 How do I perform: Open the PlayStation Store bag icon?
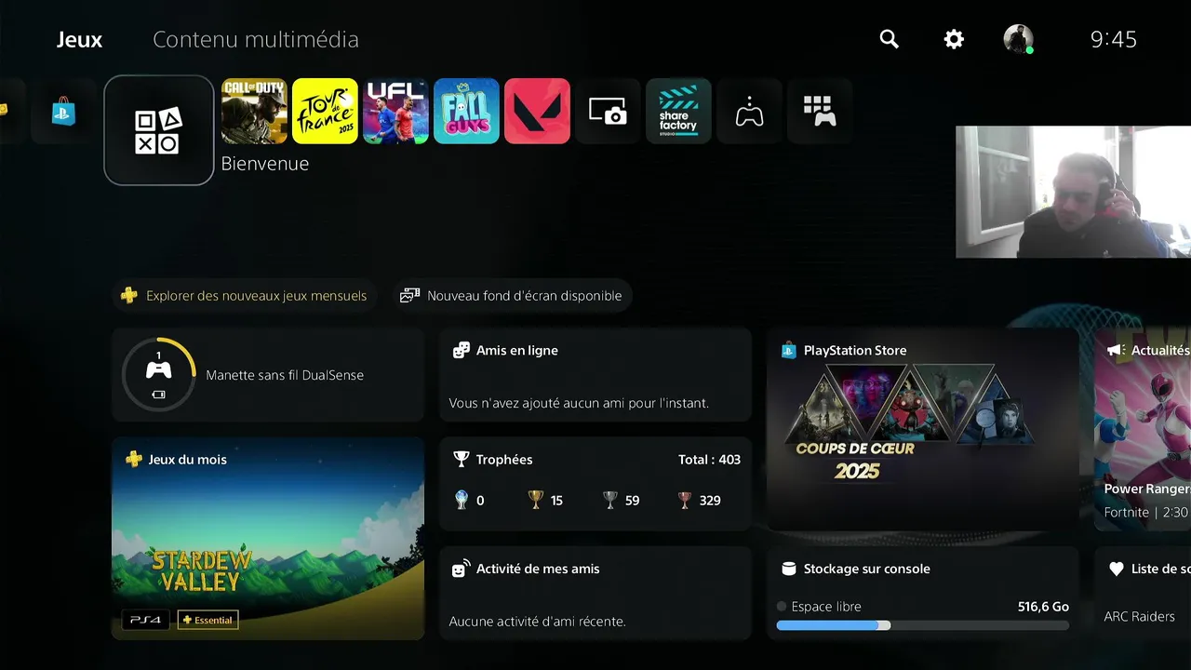tap(63, 111)
